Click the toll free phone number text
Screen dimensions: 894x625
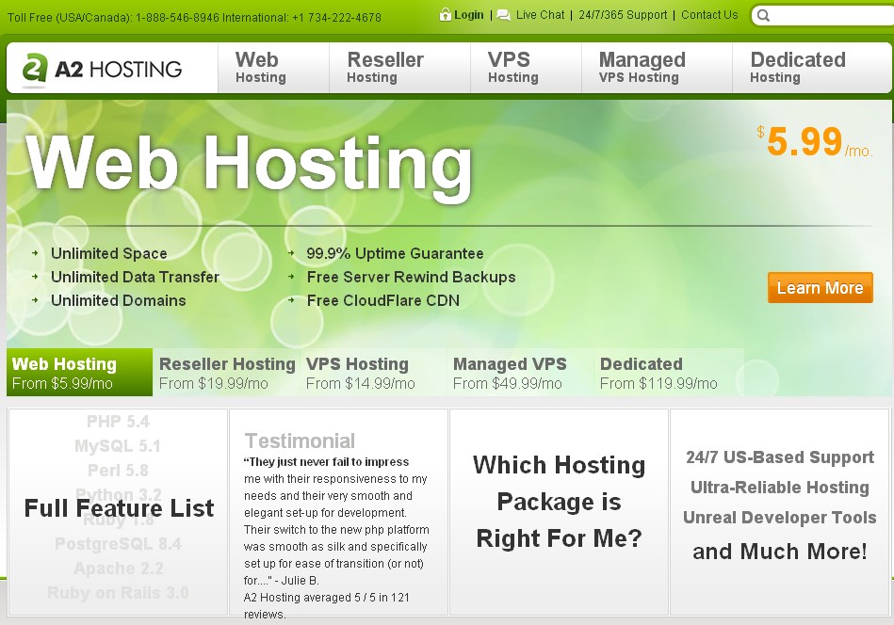[194, 18]
